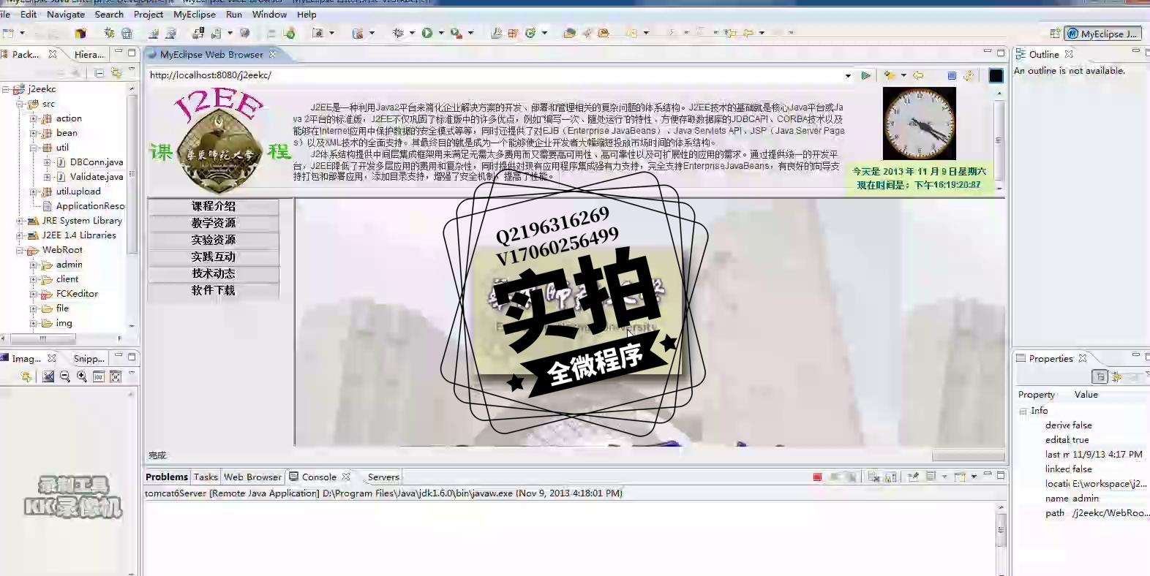Click the 技术动态 menu button
This screenshot has width=1150, height=576.
tap(214, 273)
